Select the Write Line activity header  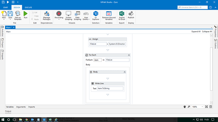pyautogui.click(x=108, y=84)
